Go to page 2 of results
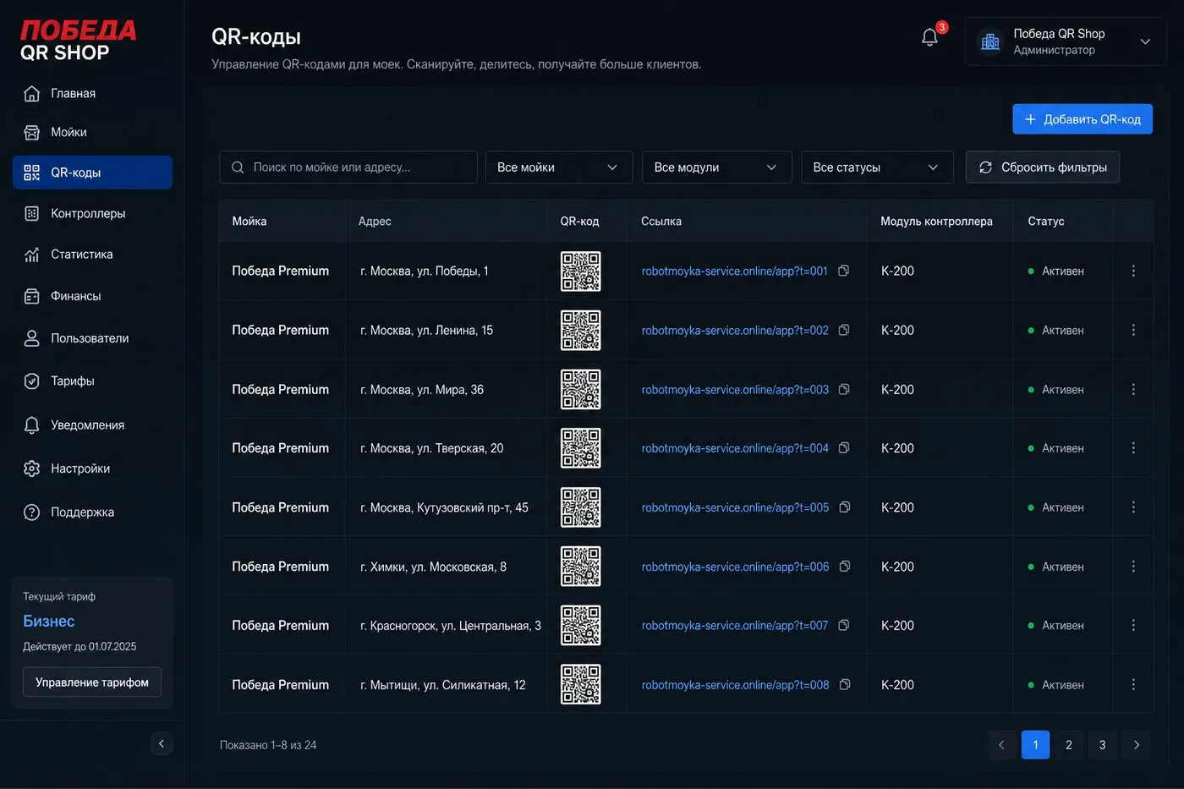Viewport: 1184px width, 789px height. [1069, 745]
